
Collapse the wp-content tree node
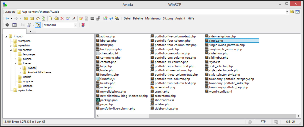point(11,50)
